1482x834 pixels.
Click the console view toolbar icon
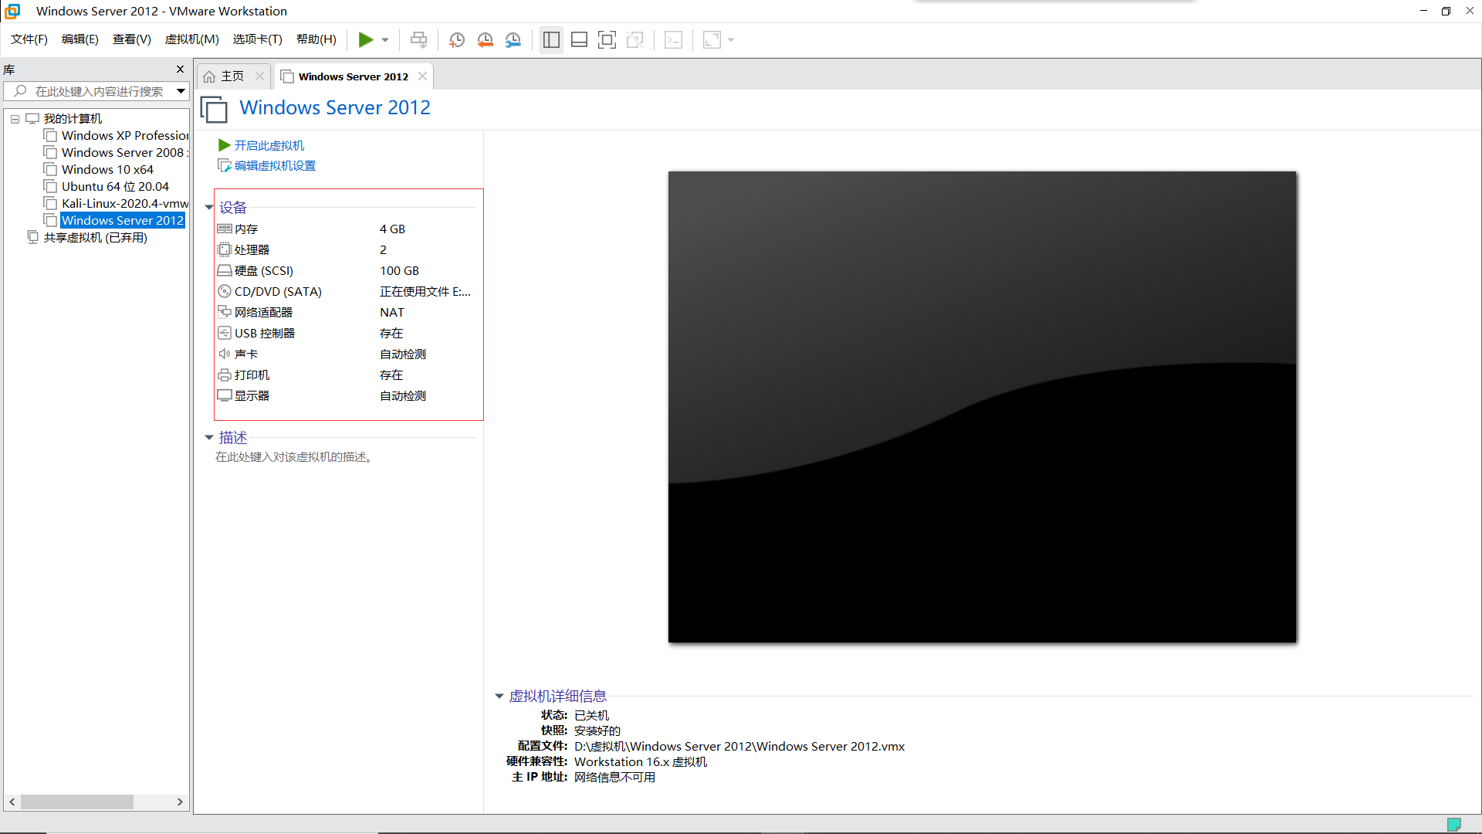(673, 39)
